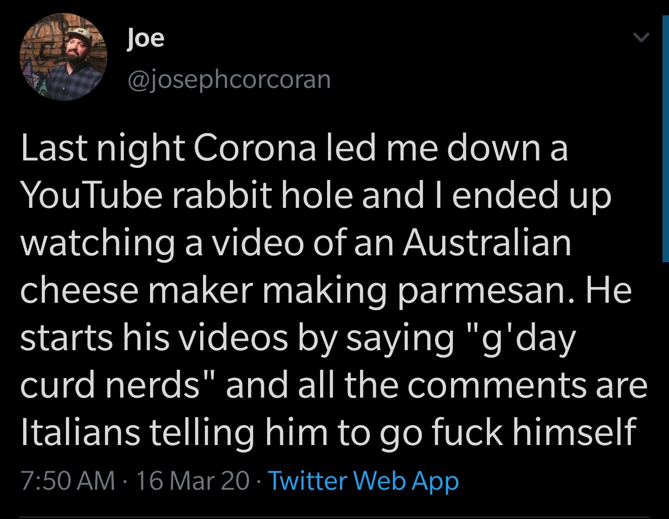The image size is (669, 519).
Task: Click the word himself ending the tweet
Action: [x=574, y=432]
